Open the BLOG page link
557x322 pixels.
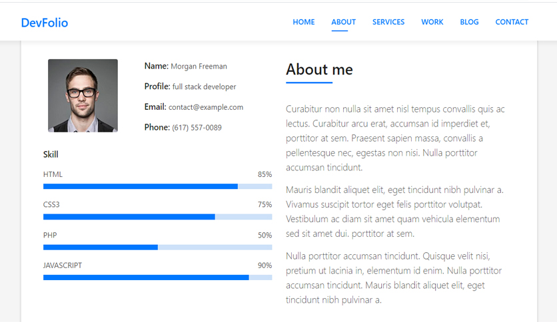(x=469, y=22)
